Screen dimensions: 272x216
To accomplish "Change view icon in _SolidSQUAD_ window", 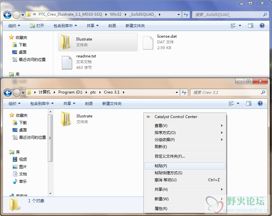I will (x=233, y=26).
